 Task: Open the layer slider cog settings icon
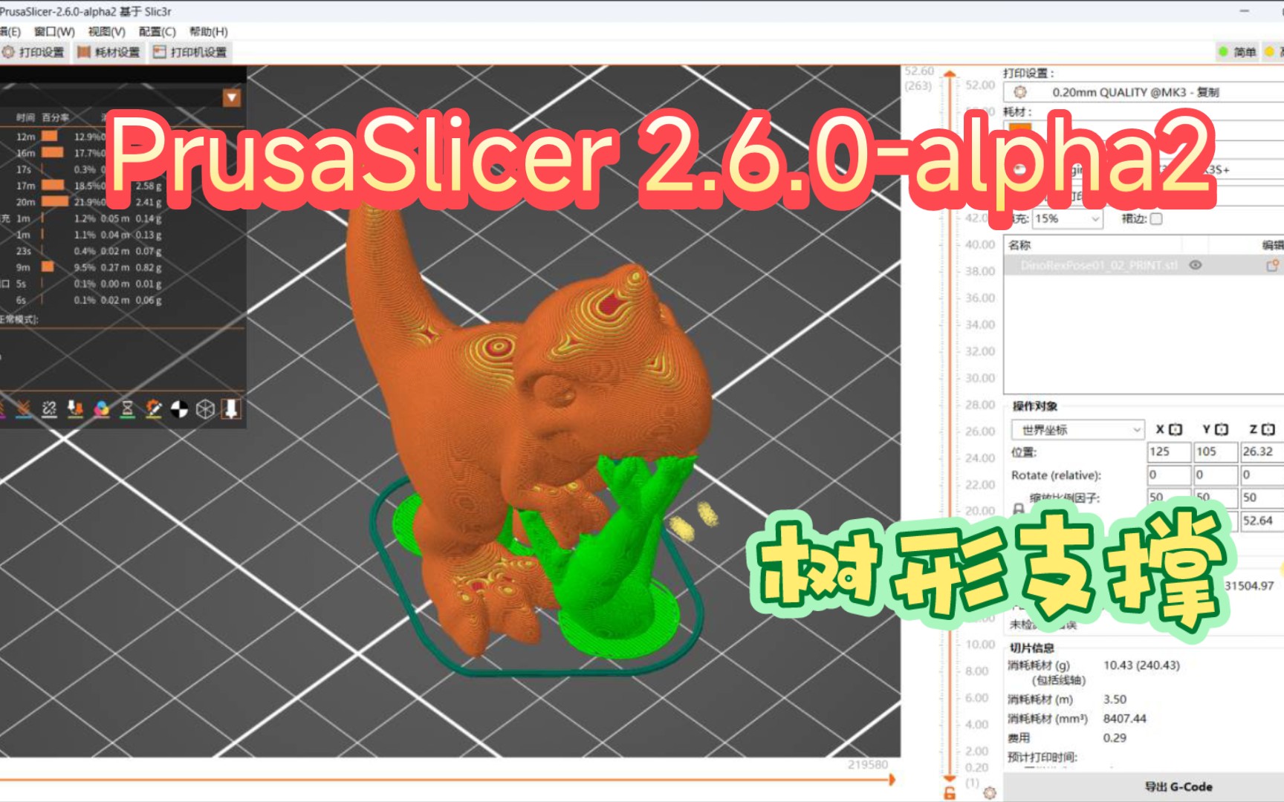990,793
